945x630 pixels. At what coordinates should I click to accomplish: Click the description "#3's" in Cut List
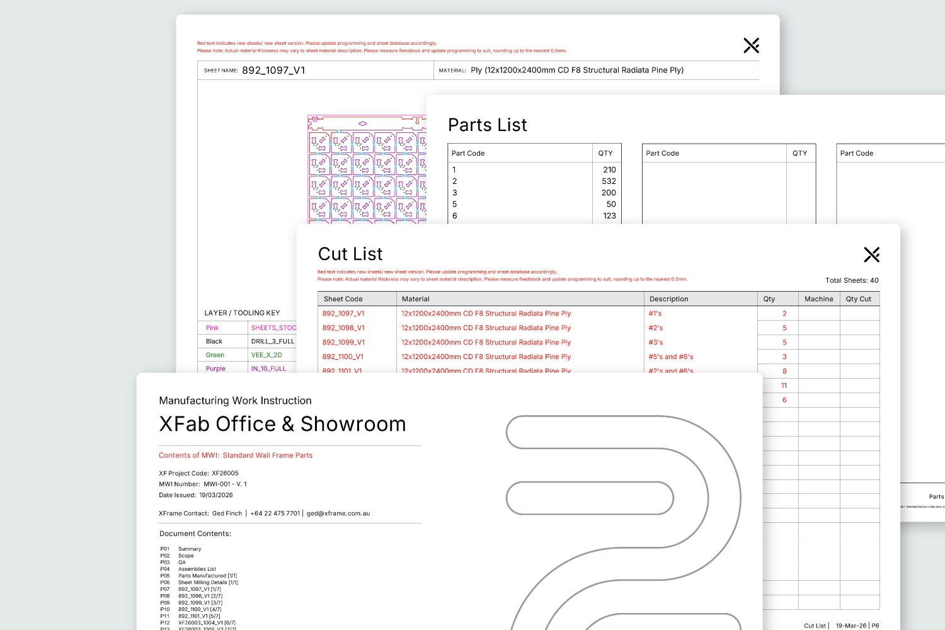pos(656,343)
